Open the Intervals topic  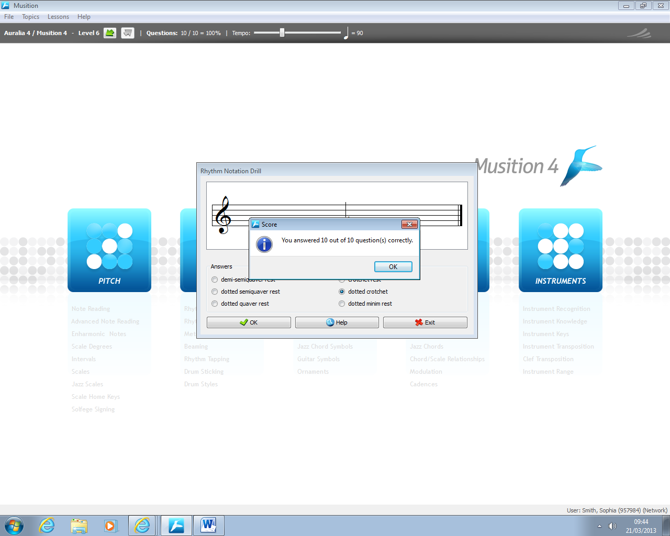pos(84,359)
